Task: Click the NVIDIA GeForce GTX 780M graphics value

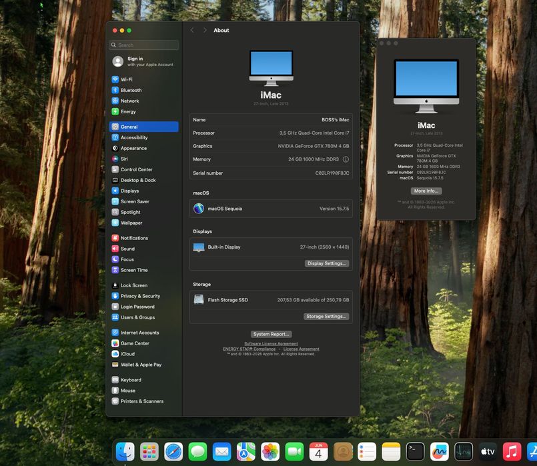Action: tap(314, 146)
